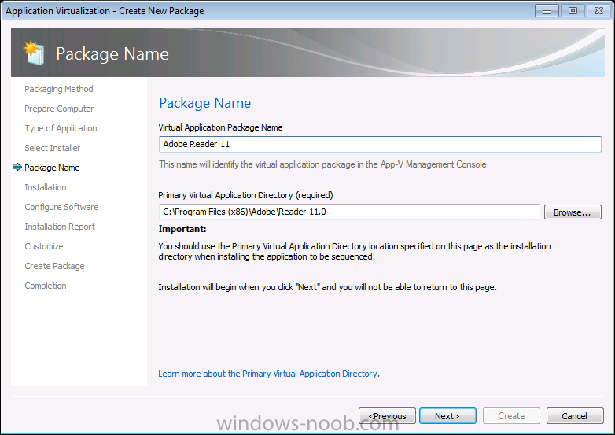
Task: Click the Next> button
Action: [x=447, y=416]
